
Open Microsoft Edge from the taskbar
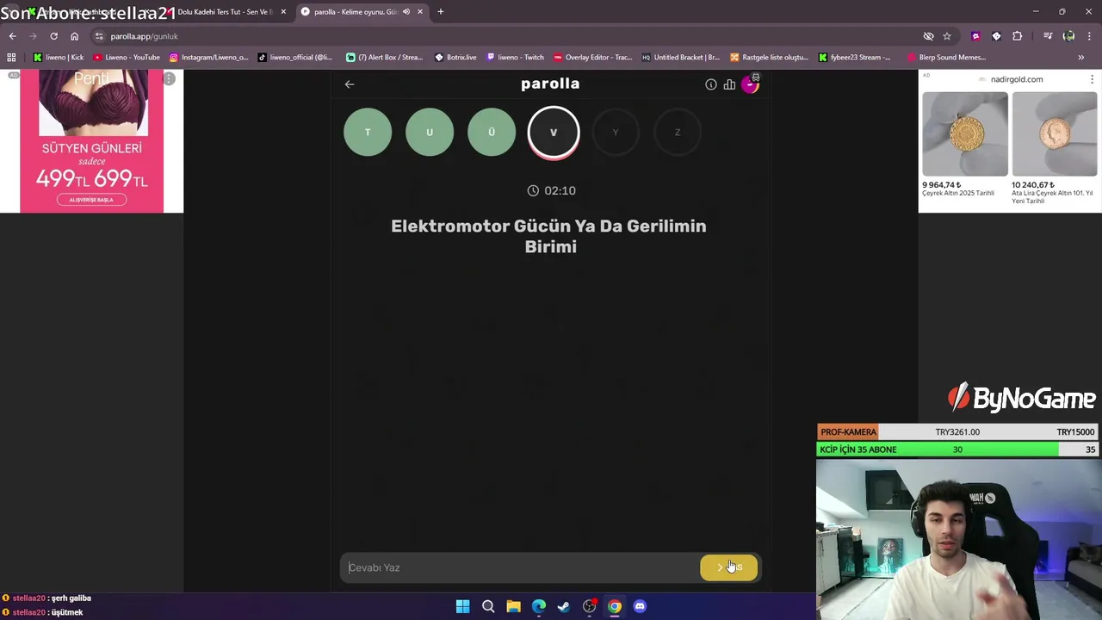[x=539, y=606]
